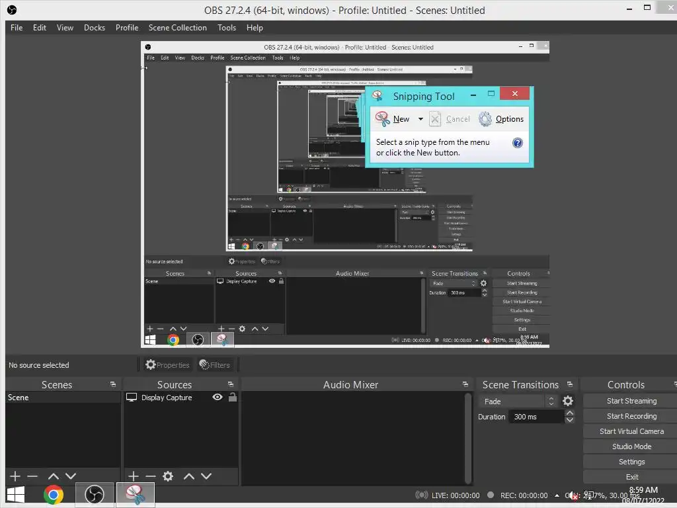
Task: Open the Edit menu
Action: point(39,28)
